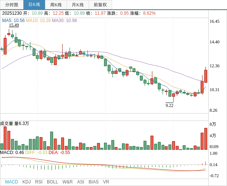Click the 15.49 high price label
Screen dimensions: 227x186
point(14,25)
